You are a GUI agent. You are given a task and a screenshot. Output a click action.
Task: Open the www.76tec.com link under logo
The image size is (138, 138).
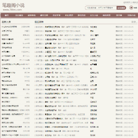pos(12,10)
